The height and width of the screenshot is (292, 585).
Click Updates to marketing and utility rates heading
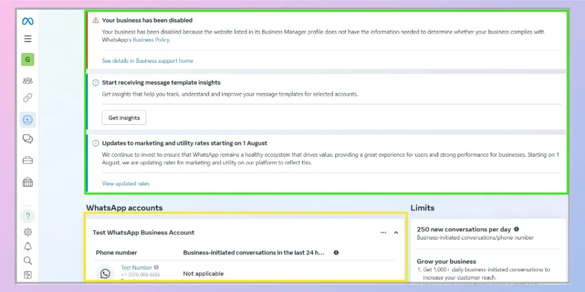coord(185,143)
